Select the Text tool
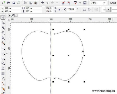 [3, 68]
